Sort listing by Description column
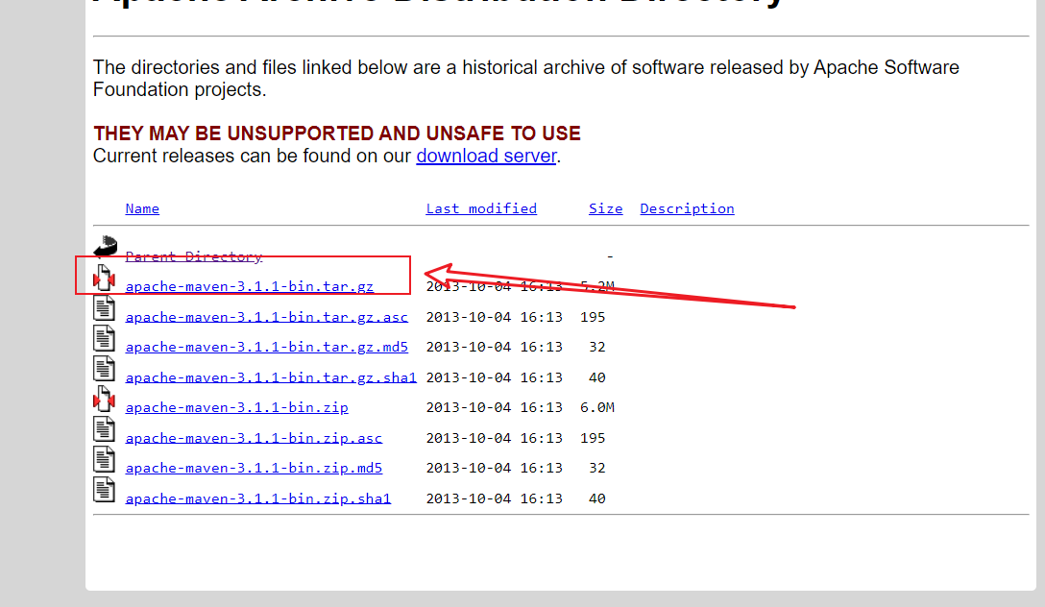1045x607 pixels. pos(687,208)
